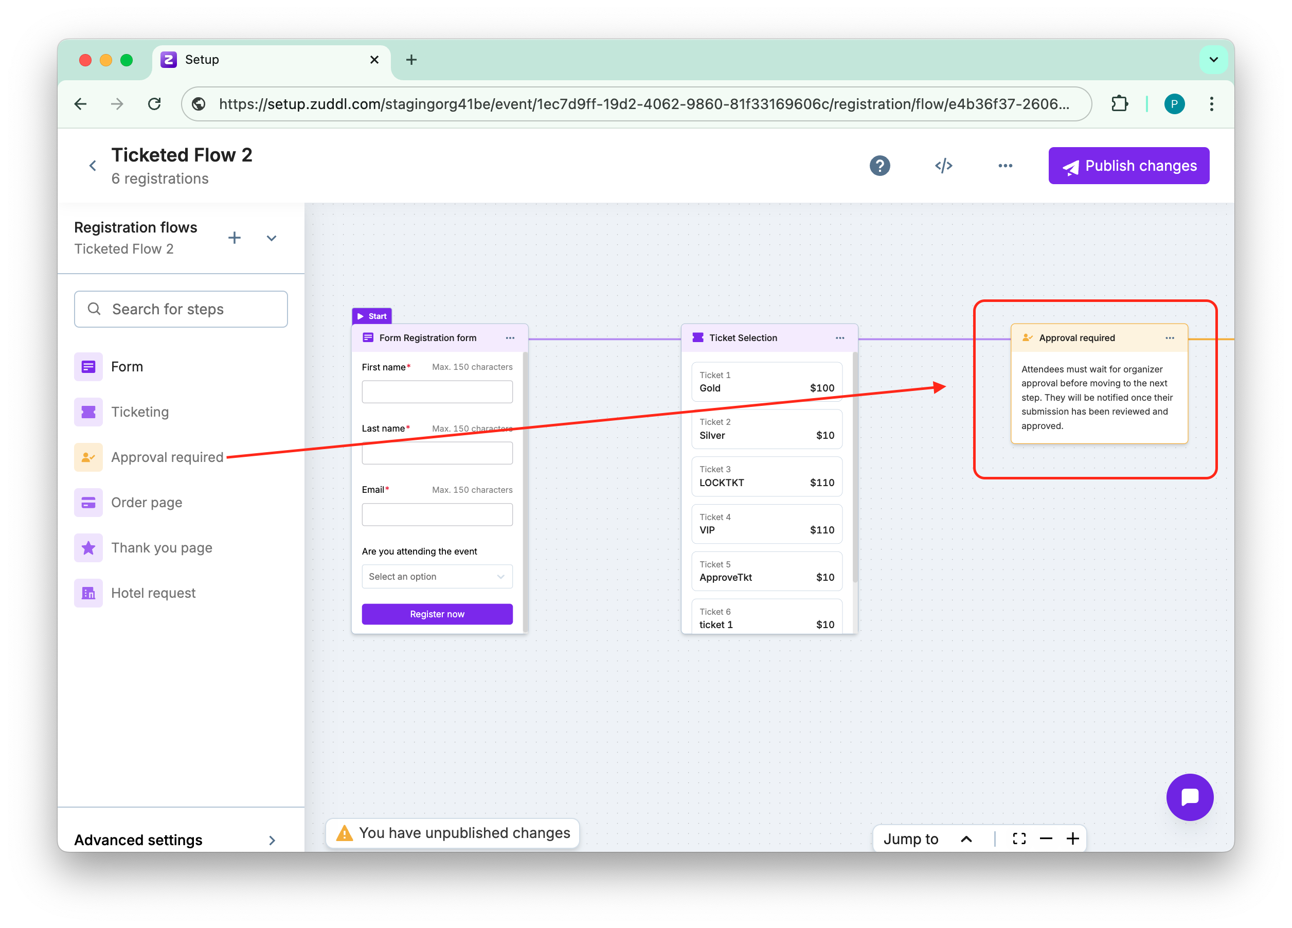Image resolution: width=1292 pixels, height=928 pixels.
Task: Click the Register now button
Action: coord(437,614)
